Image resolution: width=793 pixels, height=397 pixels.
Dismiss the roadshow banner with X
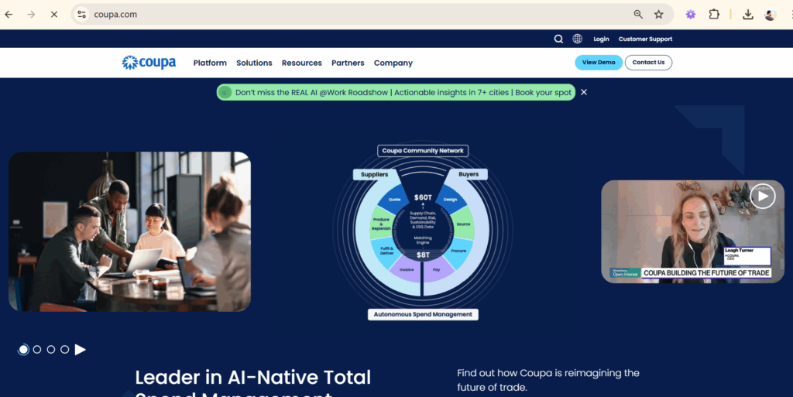coord(584,92)
